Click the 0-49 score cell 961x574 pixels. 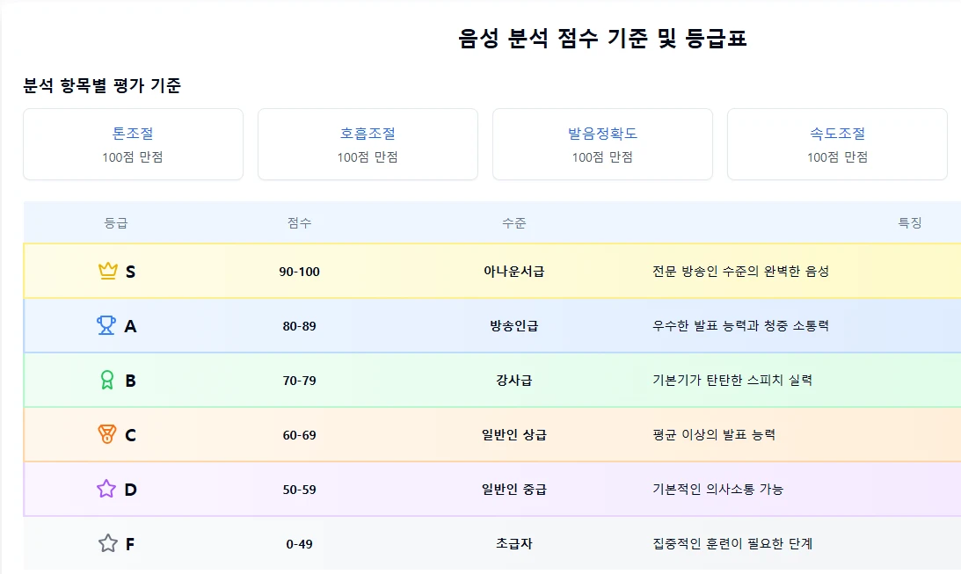click(x=300, y=544)
